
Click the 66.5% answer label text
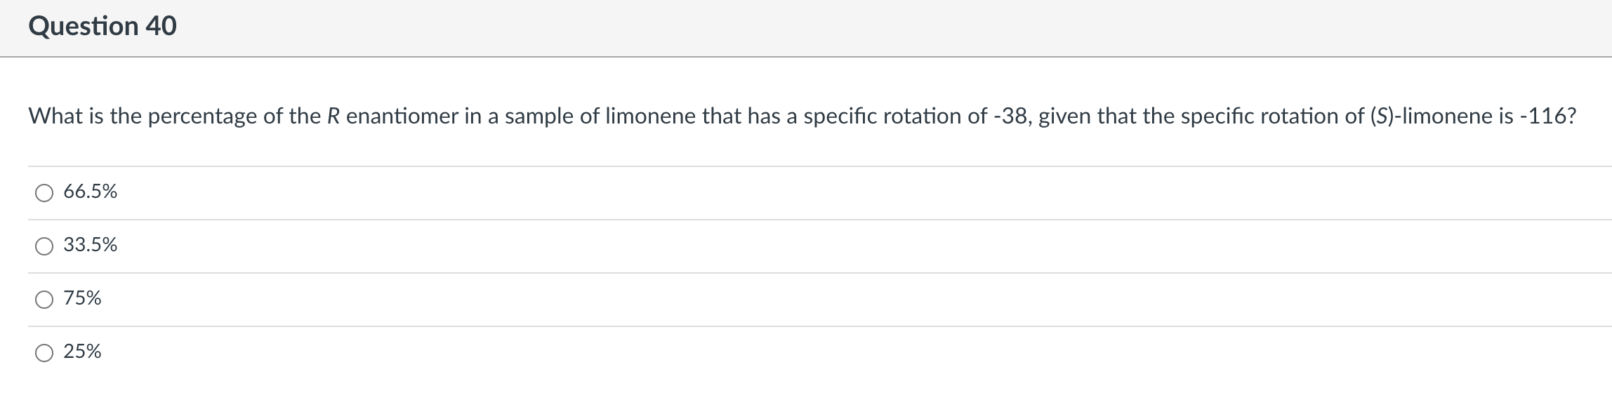tap(91, 192)
